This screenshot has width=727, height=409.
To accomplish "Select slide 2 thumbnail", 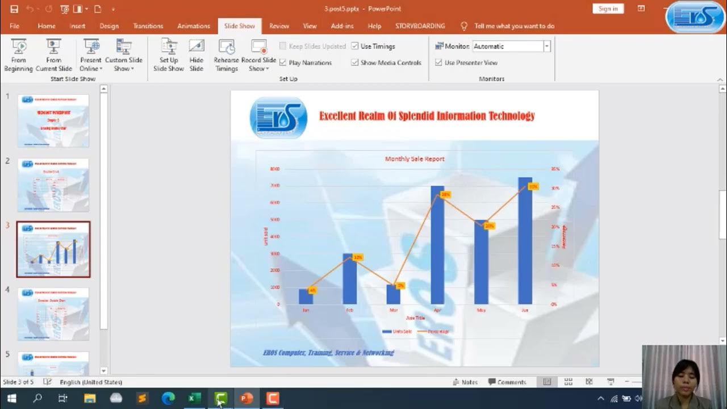I will pos(53,185).
